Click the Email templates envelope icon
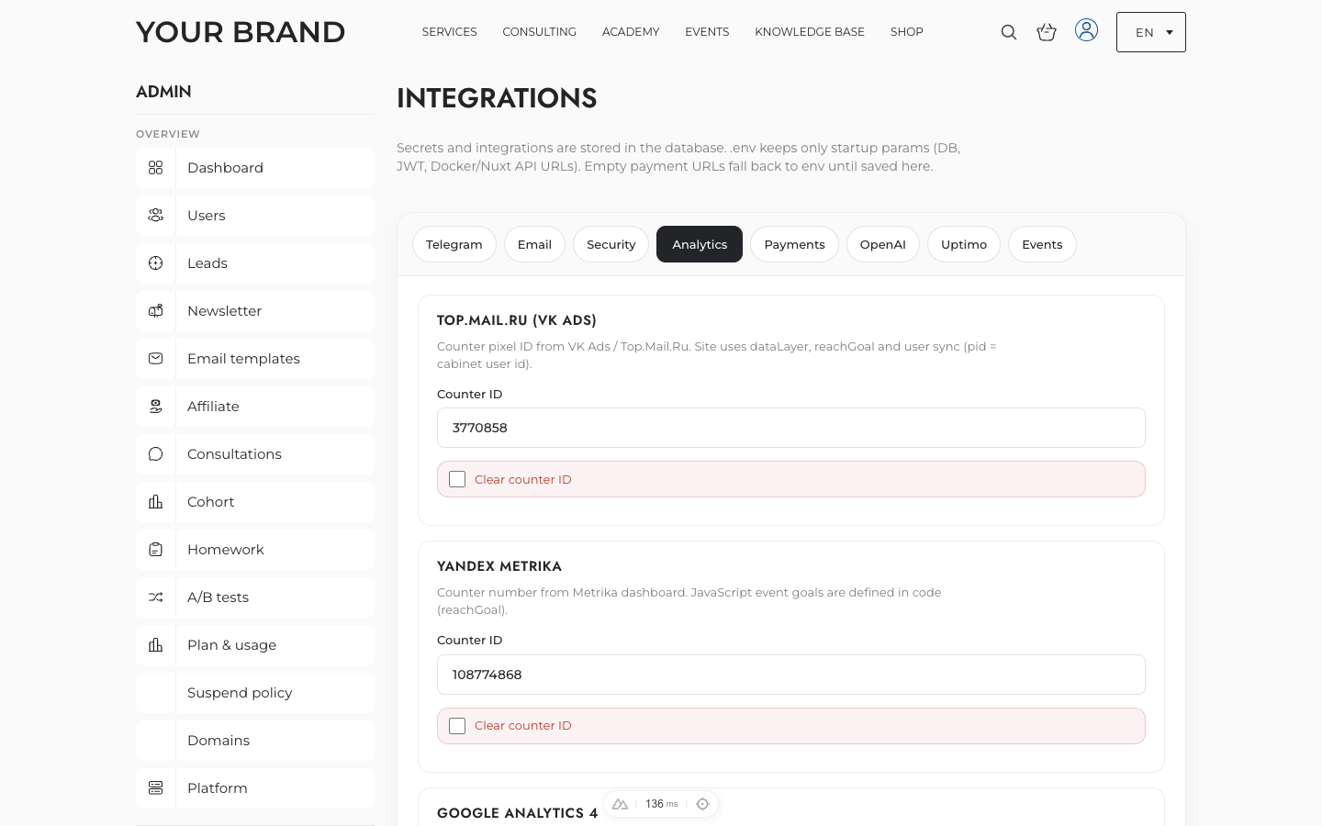Viewport: 1322px width, 826px height. click(156, 359)
